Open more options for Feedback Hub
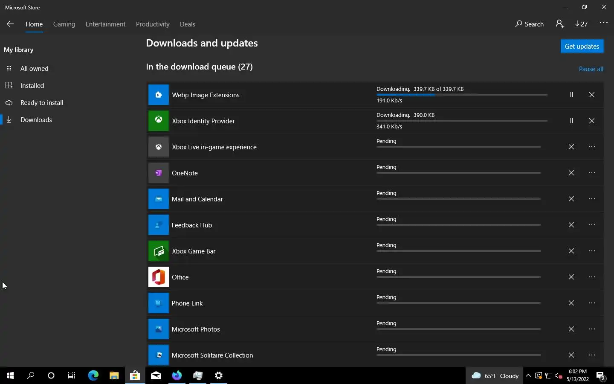 592,225
